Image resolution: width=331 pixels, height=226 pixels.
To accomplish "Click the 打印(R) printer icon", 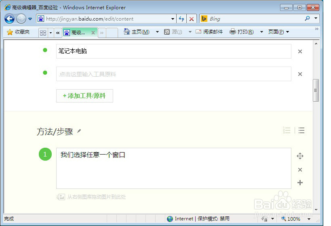I will (x=233, y=32).
